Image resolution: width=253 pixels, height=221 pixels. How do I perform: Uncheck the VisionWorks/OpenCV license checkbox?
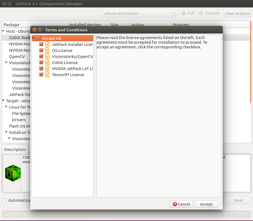42,56
